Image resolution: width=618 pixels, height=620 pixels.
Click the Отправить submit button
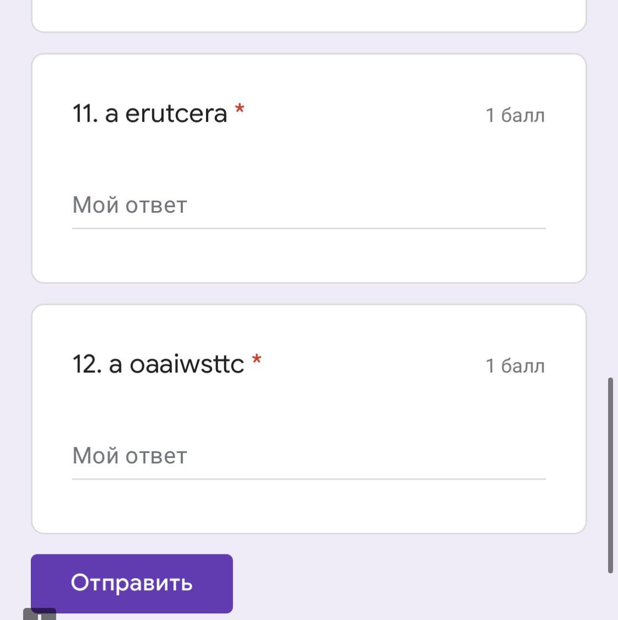(132, 583)
